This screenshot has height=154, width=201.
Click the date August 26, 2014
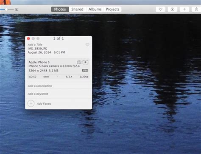pyautogui.click(x=39, y=52)
